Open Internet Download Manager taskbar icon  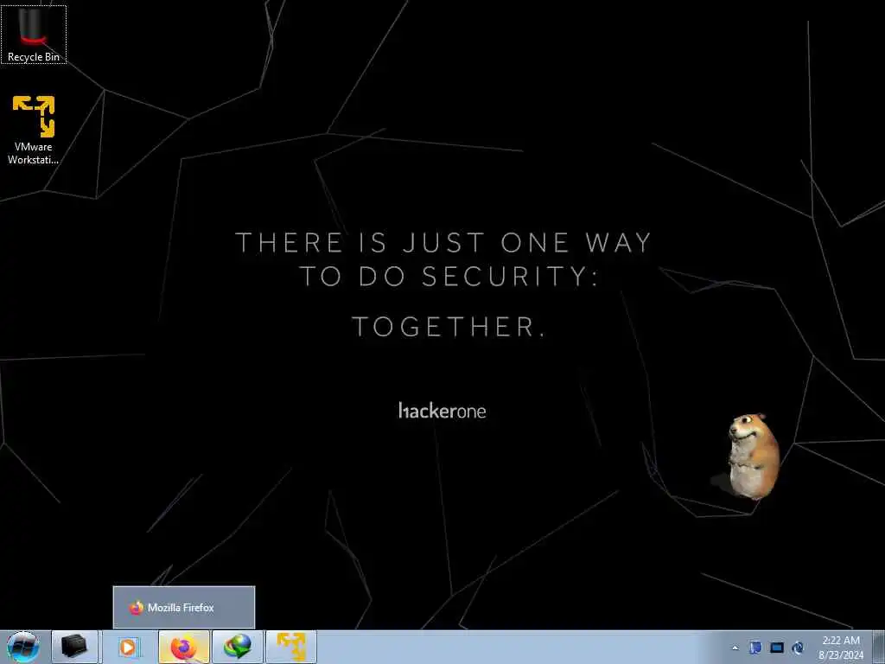[238, 647]
